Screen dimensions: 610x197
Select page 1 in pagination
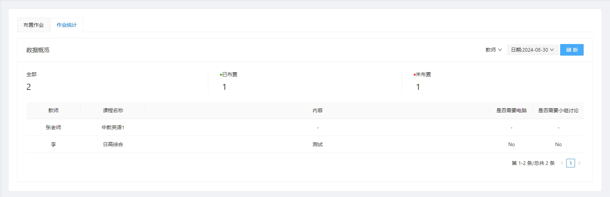point(571,163)
